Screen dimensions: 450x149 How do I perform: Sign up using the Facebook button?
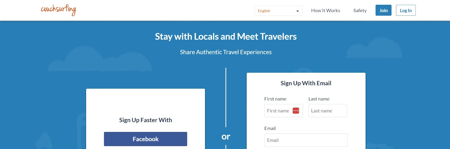pos(145,139)
